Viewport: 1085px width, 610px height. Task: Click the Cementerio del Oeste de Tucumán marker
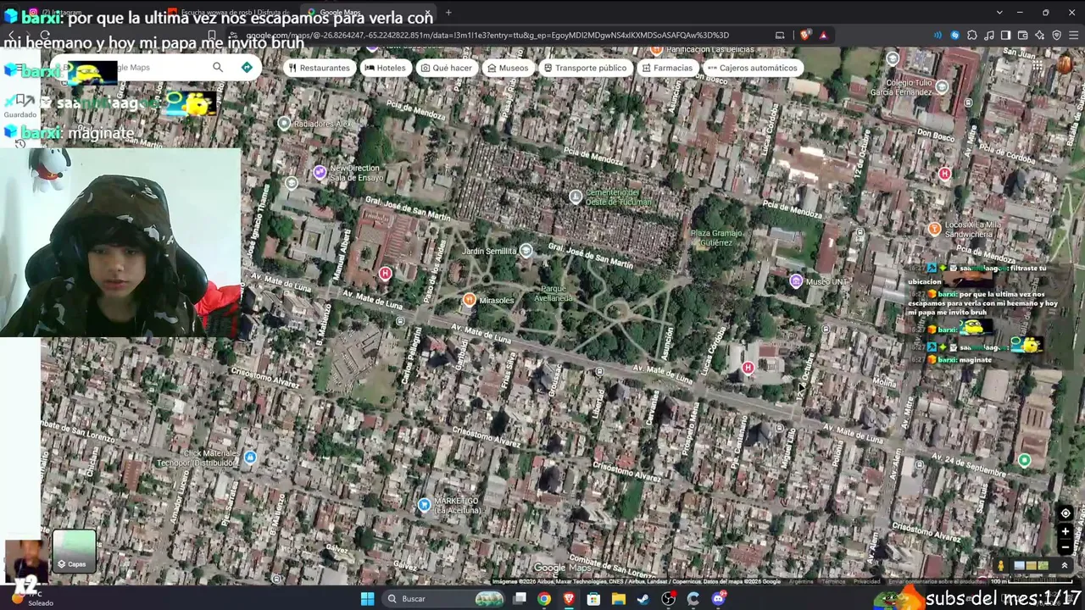576,197
